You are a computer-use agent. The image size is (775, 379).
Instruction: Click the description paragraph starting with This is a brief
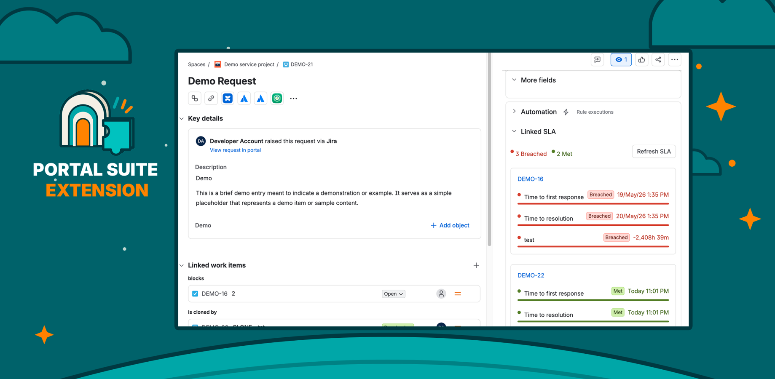(324, 198)
